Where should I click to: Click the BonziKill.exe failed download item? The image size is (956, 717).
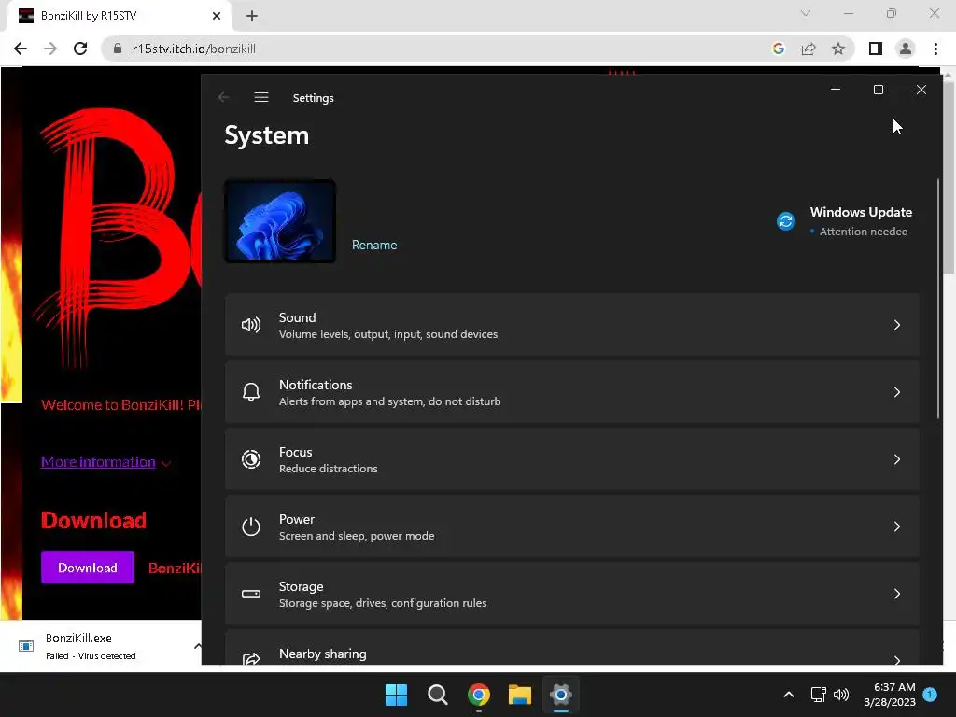pos(91,646)
